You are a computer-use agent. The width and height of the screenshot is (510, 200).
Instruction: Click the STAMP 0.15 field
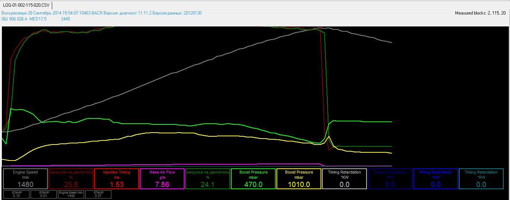[16, 194]
